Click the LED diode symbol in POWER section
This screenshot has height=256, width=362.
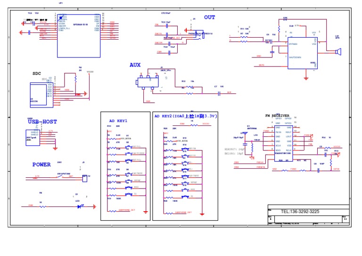(x=80, y=206)
